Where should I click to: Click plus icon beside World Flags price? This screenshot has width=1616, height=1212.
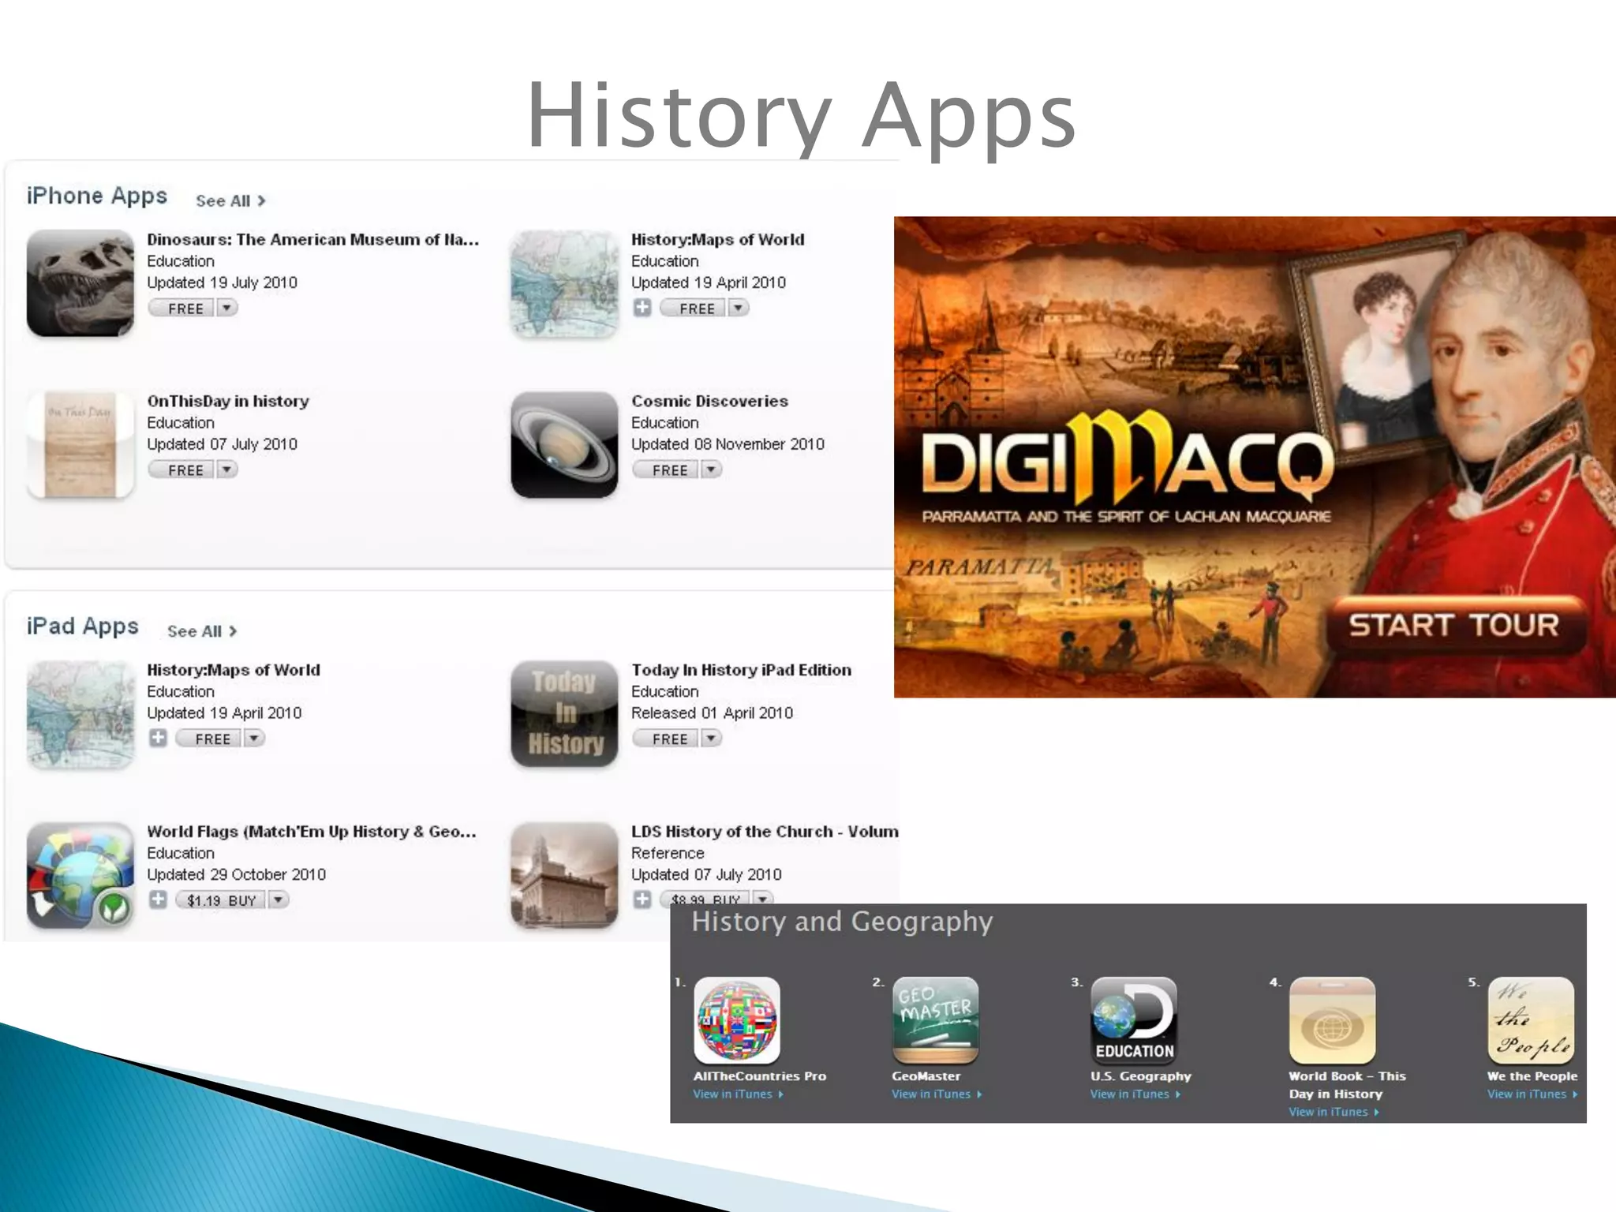[x=158, y=900]
